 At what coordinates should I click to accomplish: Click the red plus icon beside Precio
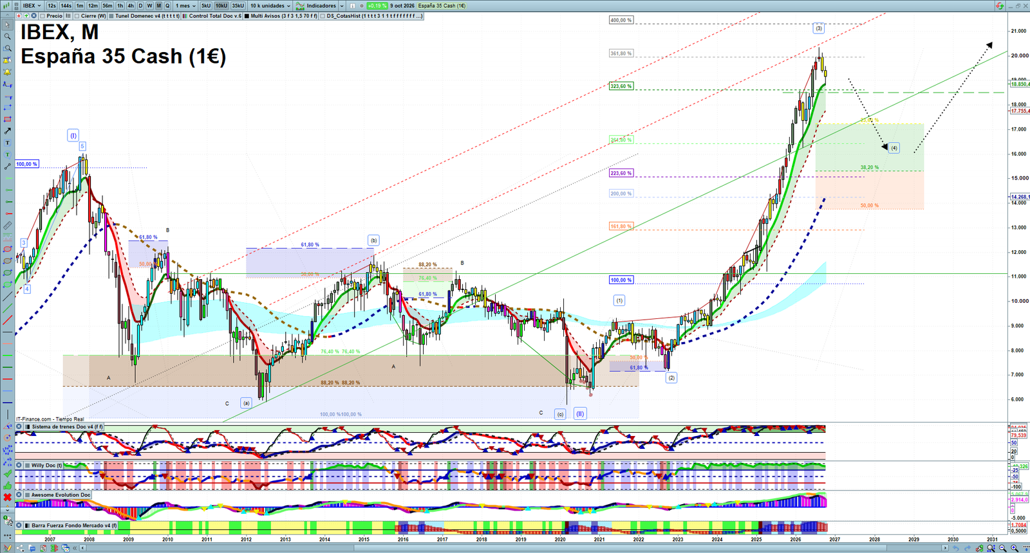click(19, 16)
